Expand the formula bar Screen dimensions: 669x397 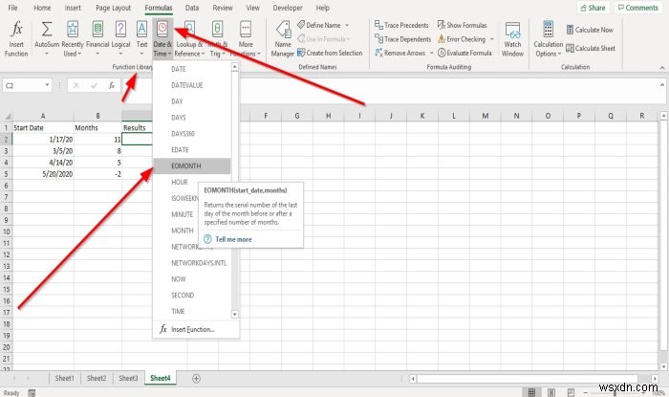pyautogui.click(x=662, y=85)
